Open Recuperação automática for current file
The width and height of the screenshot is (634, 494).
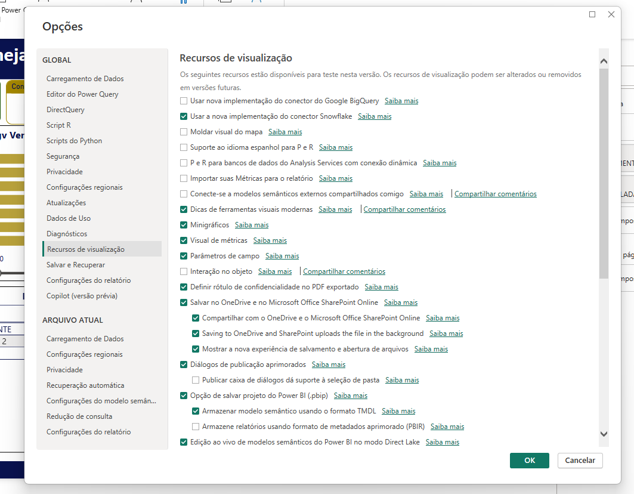(102, 385)
